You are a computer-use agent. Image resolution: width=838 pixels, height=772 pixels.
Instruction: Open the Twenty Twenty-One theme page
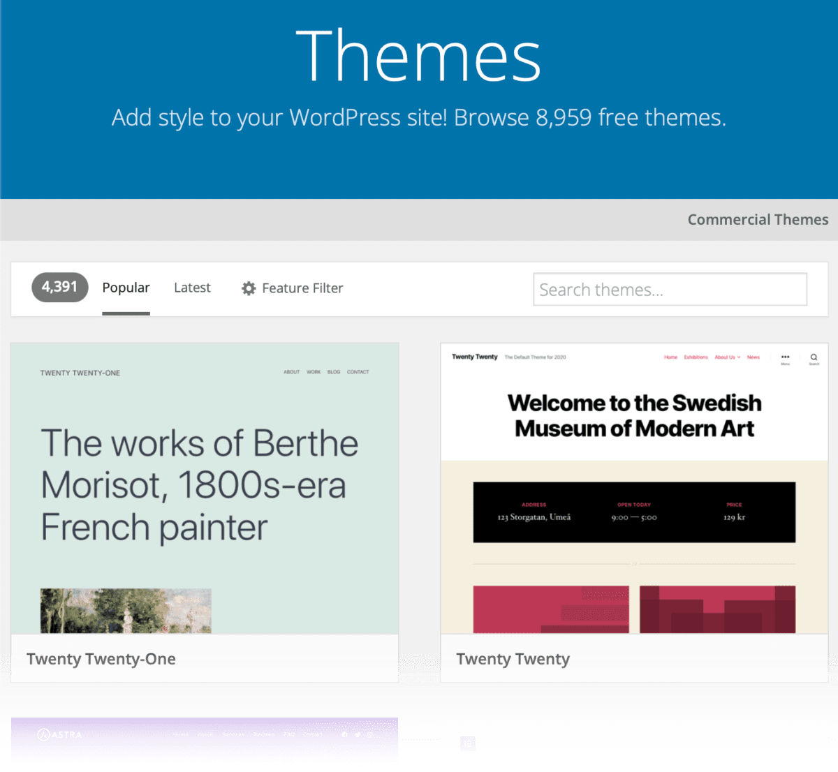pos(101,658)
